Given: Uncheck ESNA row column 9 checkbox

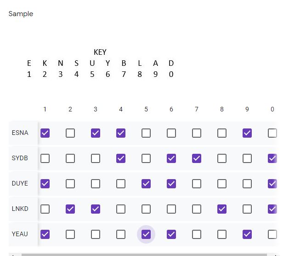Looking at the screenshot, I should point(247,133).
